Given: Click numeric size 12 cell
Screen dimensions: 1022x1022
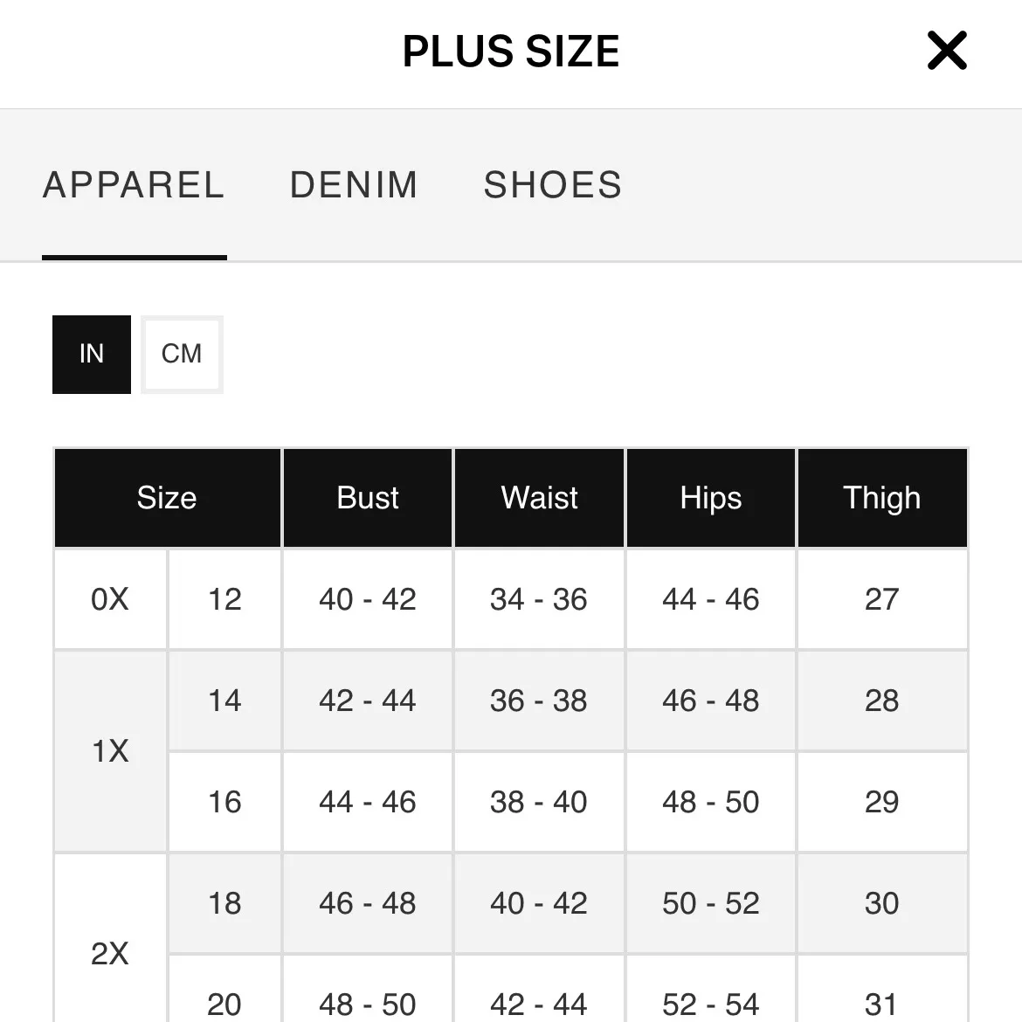Looking at the screenshot, I should (x=224, y=599).
